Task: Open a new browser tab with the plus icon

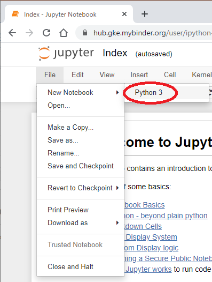Action: 145,14
